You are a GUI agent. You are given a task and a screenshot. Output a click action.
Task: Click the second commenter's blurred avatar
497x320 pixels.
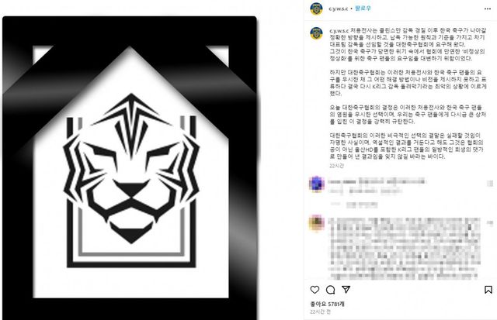pyautogui.click(x=316, y=222)
